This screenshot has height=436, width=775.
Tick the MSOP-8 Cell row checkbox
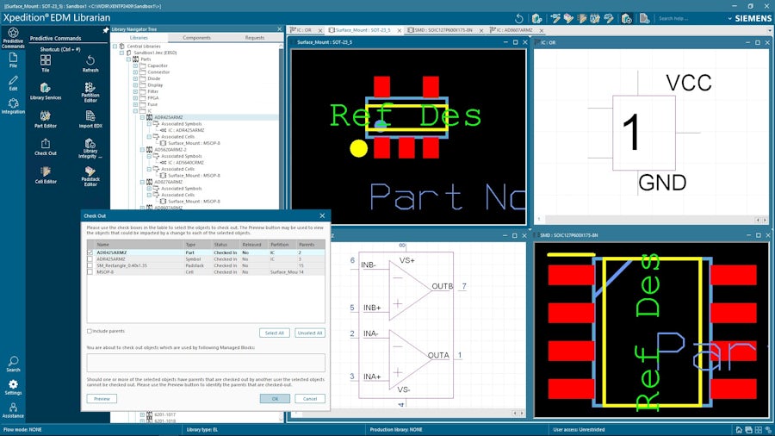pyautogui.click(x=90, y=272)
